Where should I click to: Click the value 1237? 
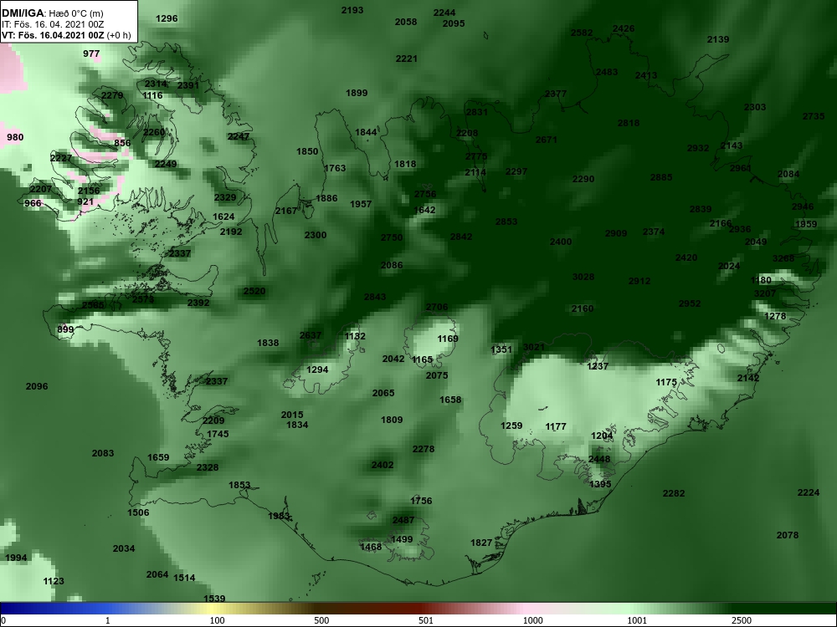pos(598,366)
